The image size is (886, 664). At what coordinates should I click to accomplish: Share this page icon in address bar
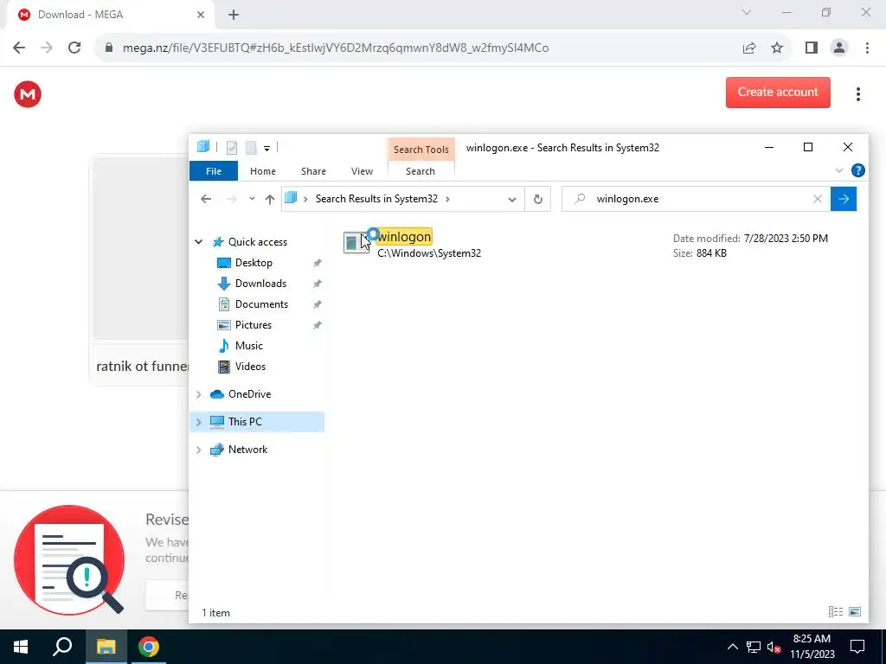click(749, 48)
